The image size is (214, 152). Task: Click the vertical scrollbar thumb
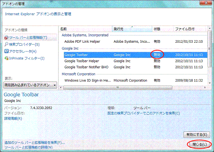pos(210,49)
